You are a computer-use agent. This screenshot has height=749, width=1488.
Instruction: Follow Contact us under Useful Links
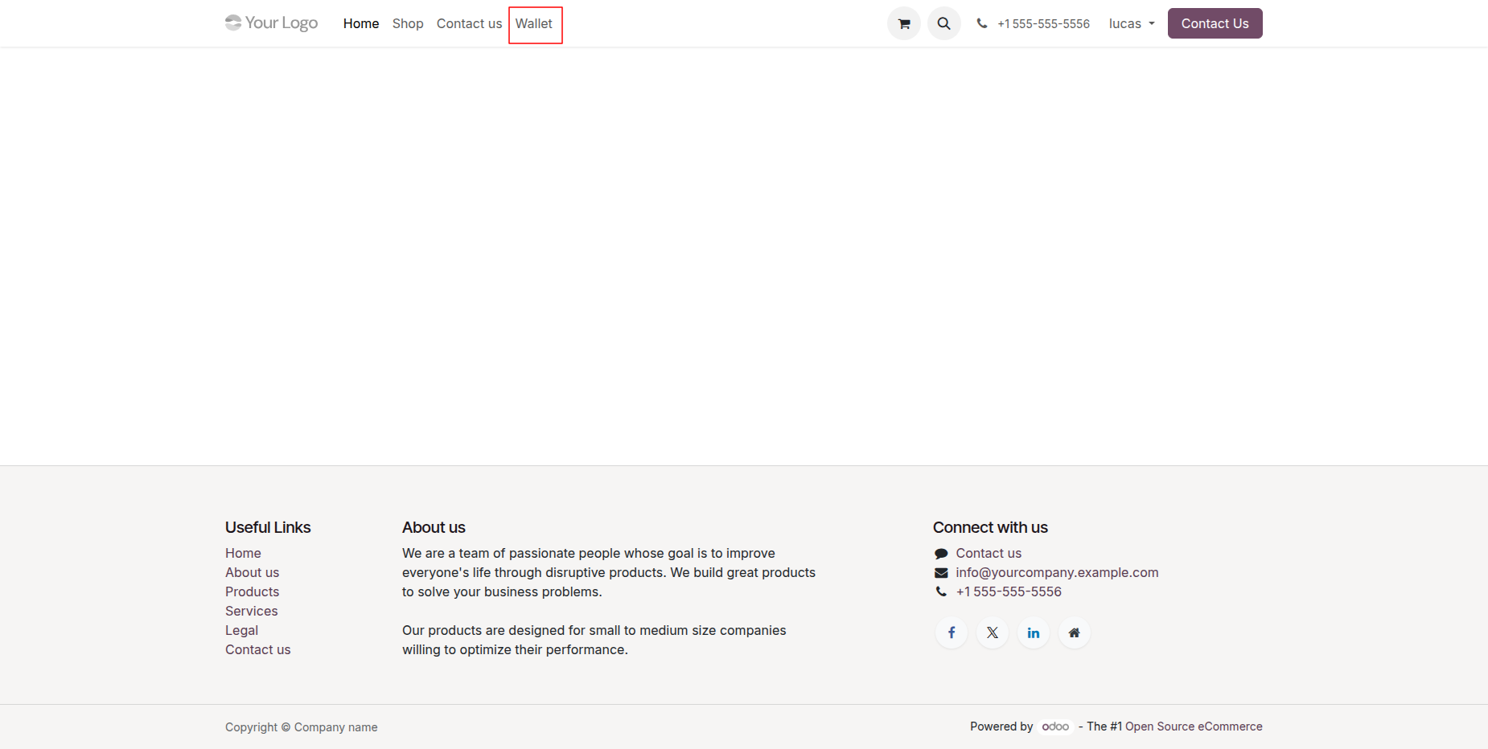(x=257, y=649)
